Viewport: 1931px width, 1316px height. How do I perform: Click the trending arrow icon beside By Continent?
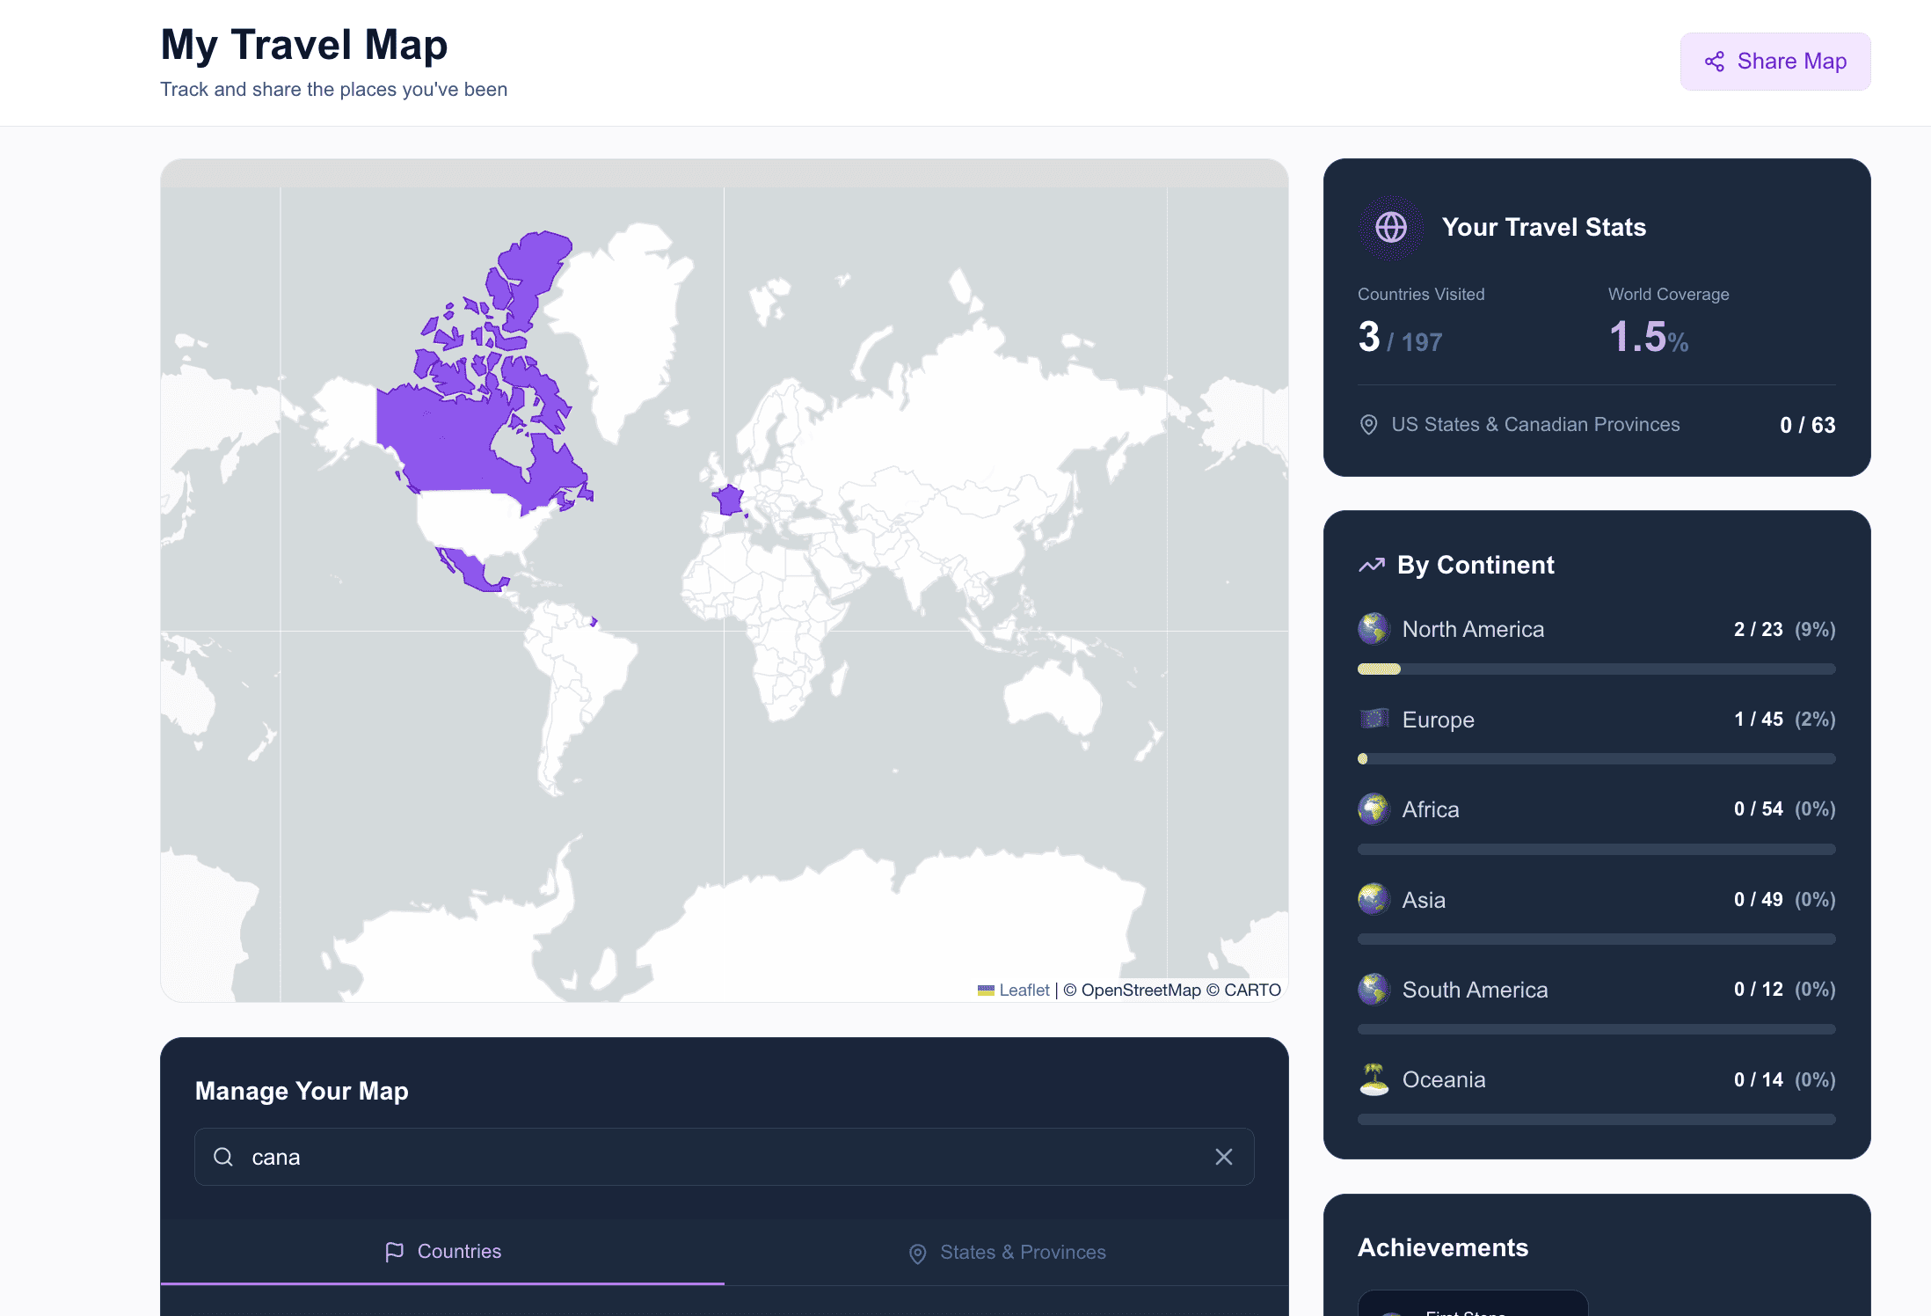pyautogui.click(x=1371, y=566)
